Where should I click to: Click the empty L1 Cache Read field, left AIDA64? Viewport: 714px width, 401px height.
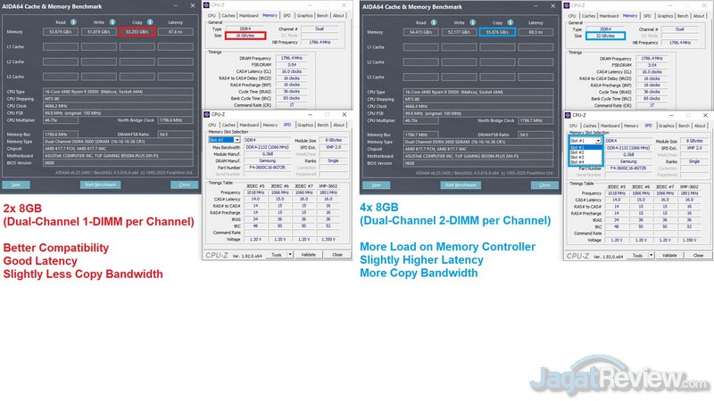[61, 46]
